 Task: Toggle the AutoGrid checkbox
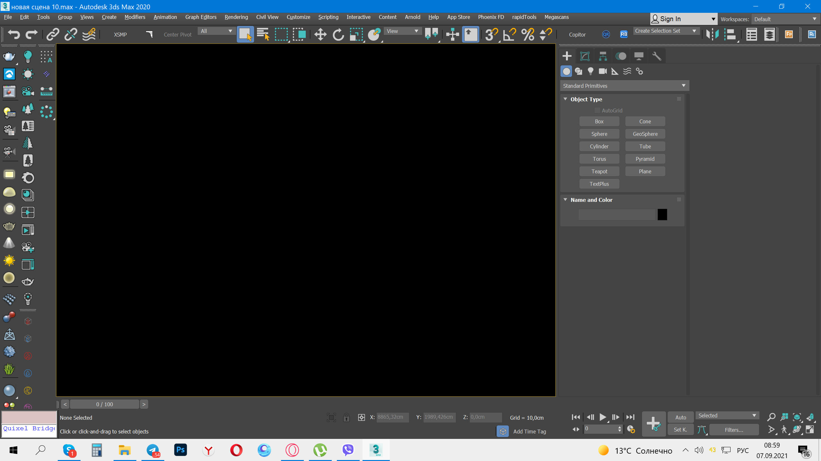pos(597,111)
